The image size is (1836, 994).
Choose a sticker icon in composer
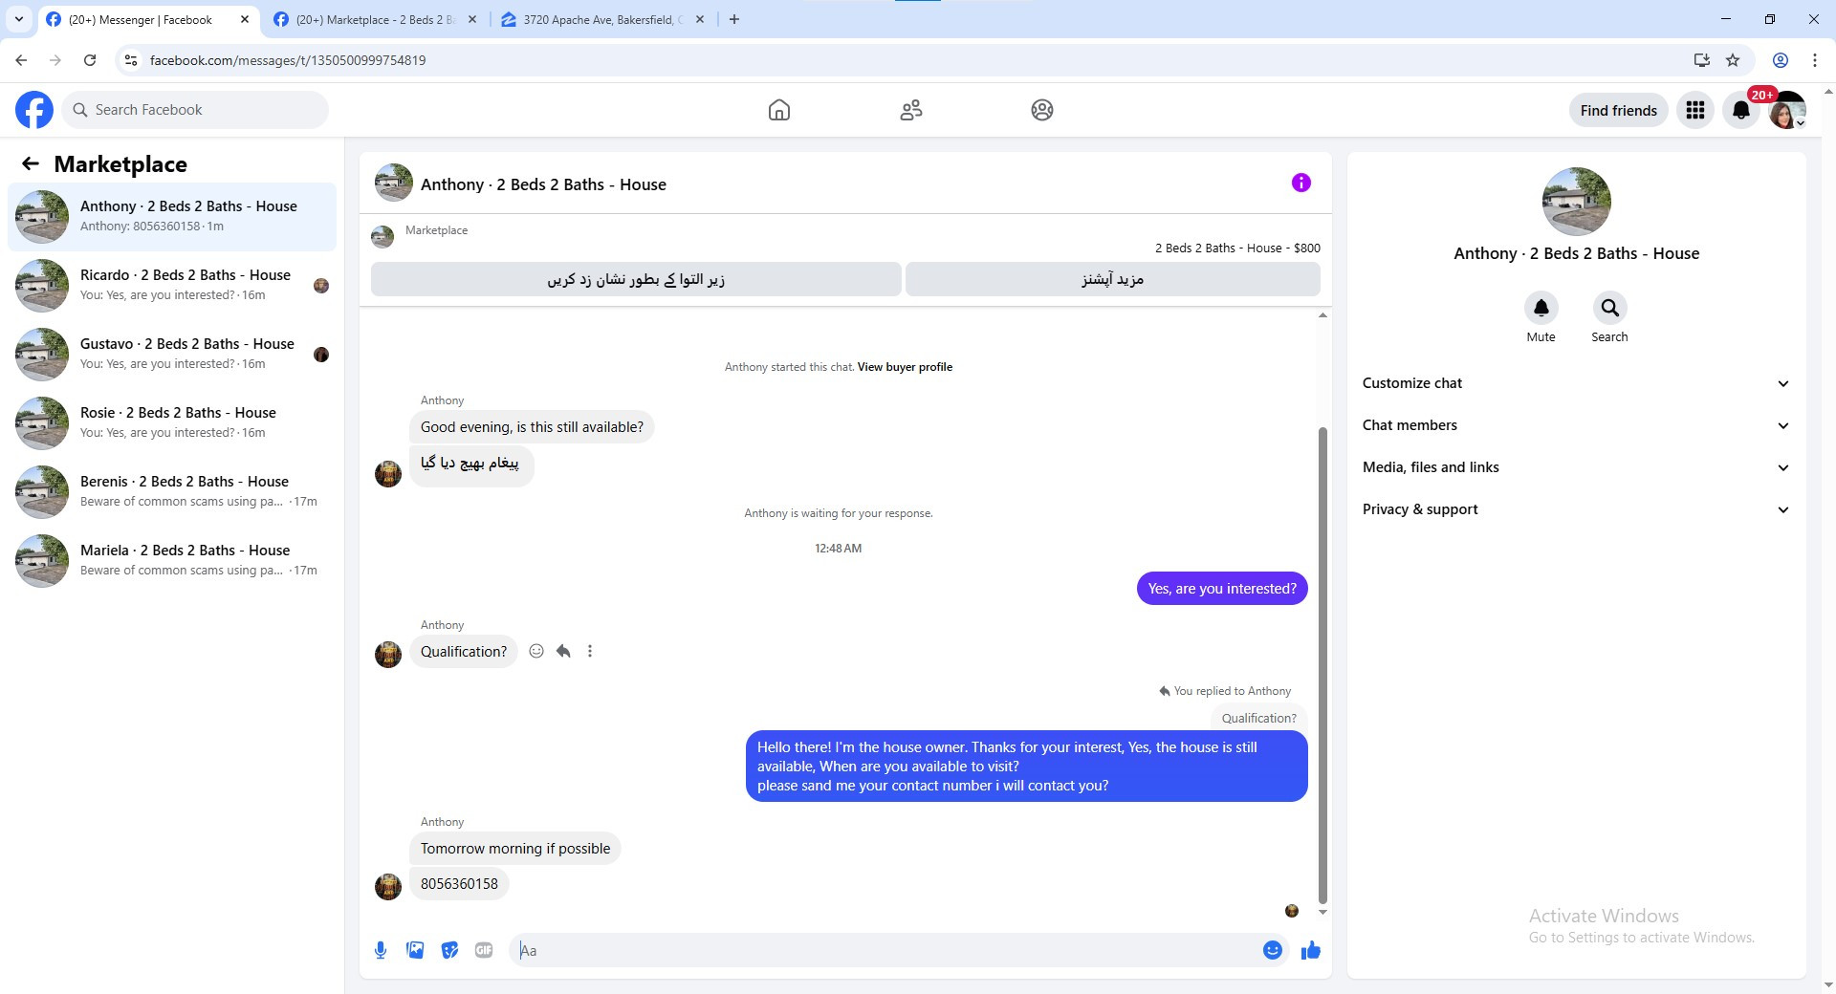[x=449, y=950]
